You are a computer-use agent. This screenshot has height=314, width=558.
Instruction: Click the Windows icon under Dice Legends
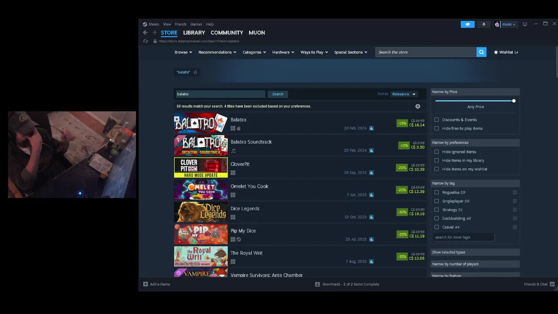pyautogui.click(x=233, y=217)
